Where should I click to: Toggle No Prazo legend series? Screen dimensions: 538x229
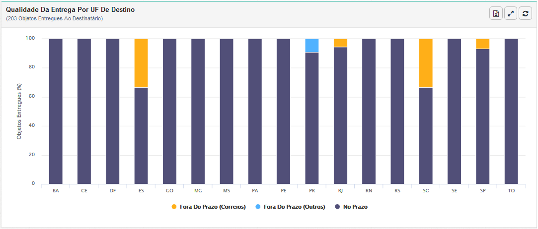coord(351,207)
